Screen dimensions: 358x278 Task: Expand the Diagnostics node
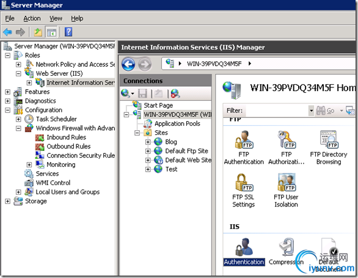pyautogui.click(x=7, y=101)
